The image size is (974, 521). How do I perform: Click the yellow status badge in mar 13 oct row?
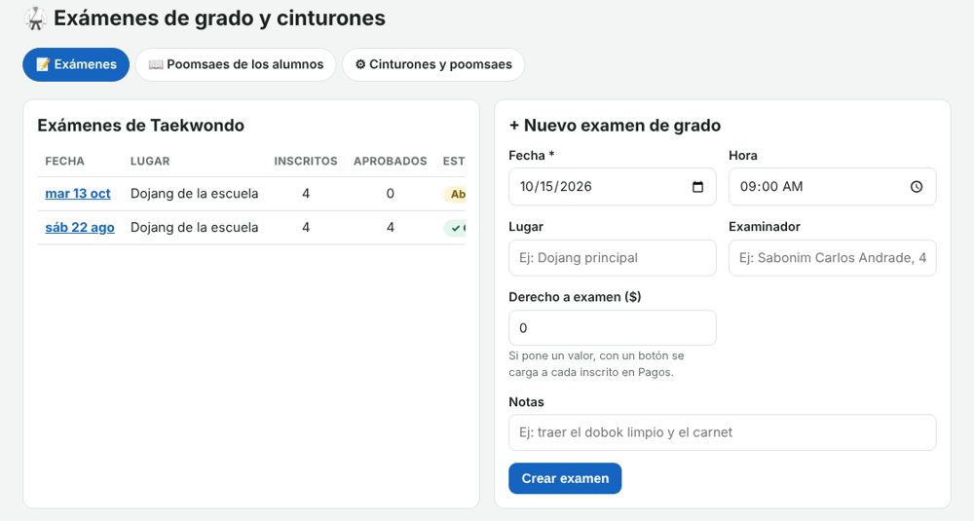455,195
